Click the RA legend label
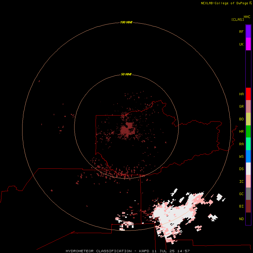 point(241,144)
